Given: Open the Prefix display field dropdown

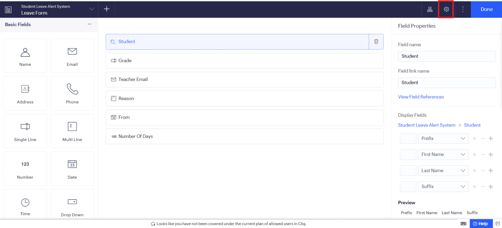Looking at the screenshot, I should pos(443,138).
